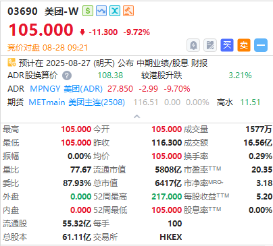Click the 每股收益TTM value 5.20
The image size is (273, 246).
(264, 197)
